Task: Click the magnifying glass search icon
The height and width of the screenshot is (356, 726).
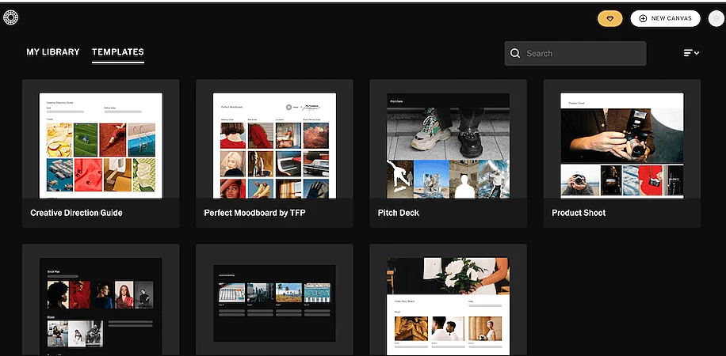Action: [515, 54]
